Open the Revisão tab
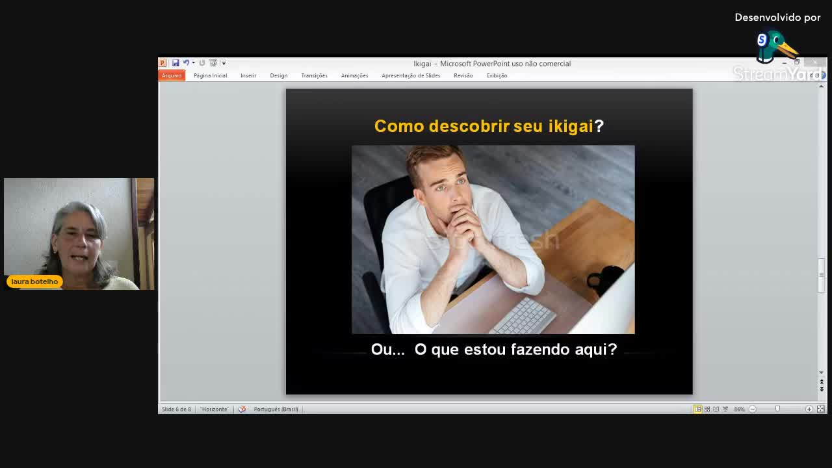 [x=463, y=75]
